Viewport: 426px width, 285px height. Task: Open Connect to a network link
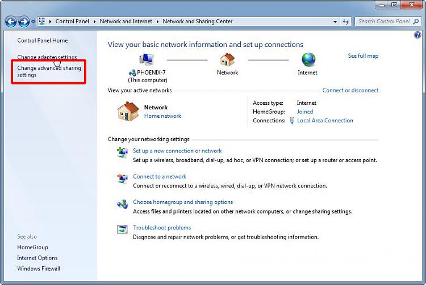160,176
